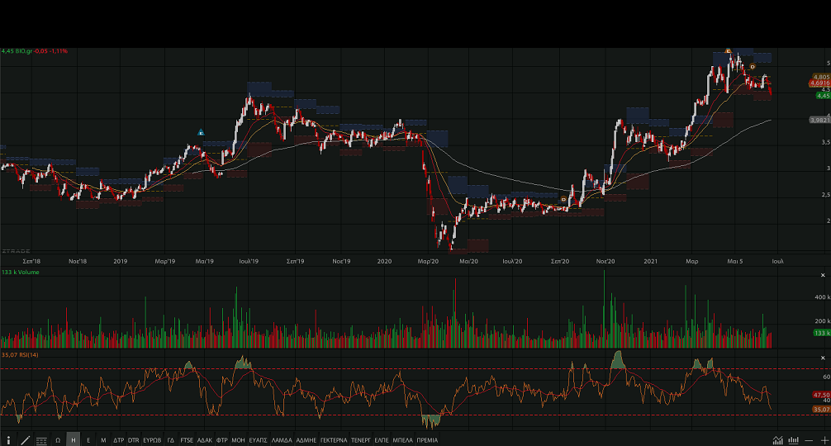Click the ΠΡΕΜΙΑ symbol shortcut
The image size is (831, 446).
click(x=427, y=440)
